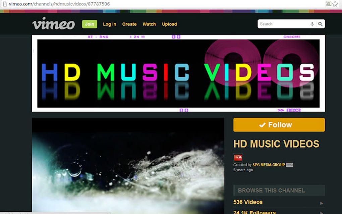This screenshot has height=214, width=342.
Task: Click the Log In link
Action: click(x=109, y=24)
